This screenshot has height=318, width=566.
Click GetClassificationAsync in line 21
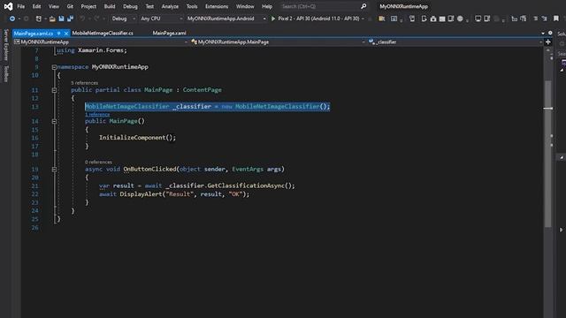246,185
